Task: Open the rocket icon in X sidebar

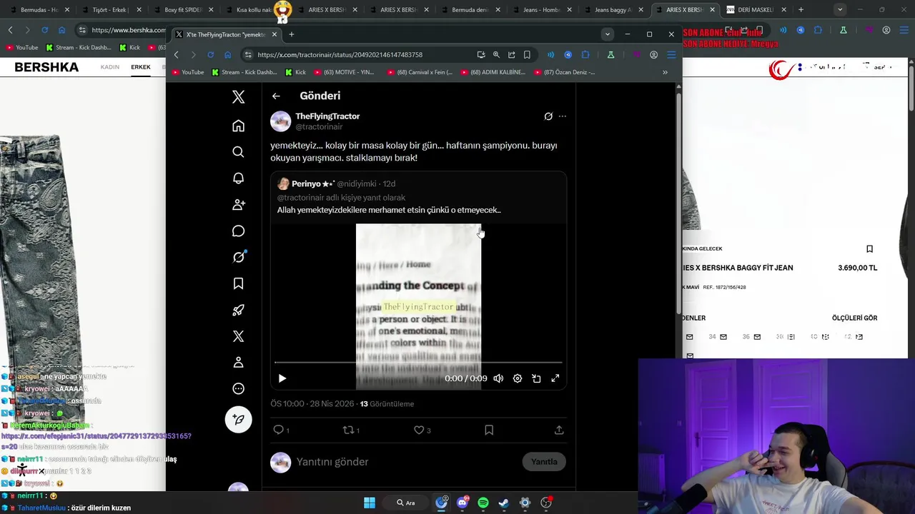Action: point(238,310)
